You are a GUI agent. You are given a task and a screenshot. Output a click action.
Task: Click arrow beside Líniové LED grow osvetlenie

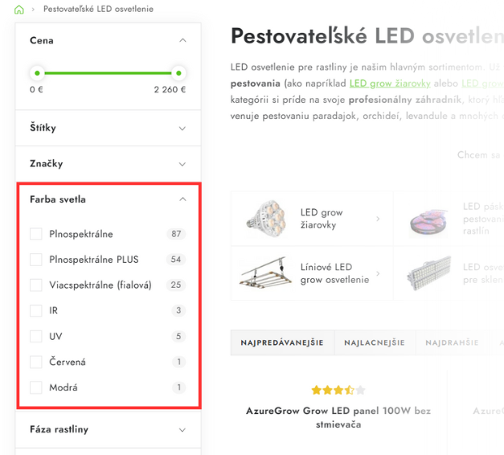pos(378,273)
